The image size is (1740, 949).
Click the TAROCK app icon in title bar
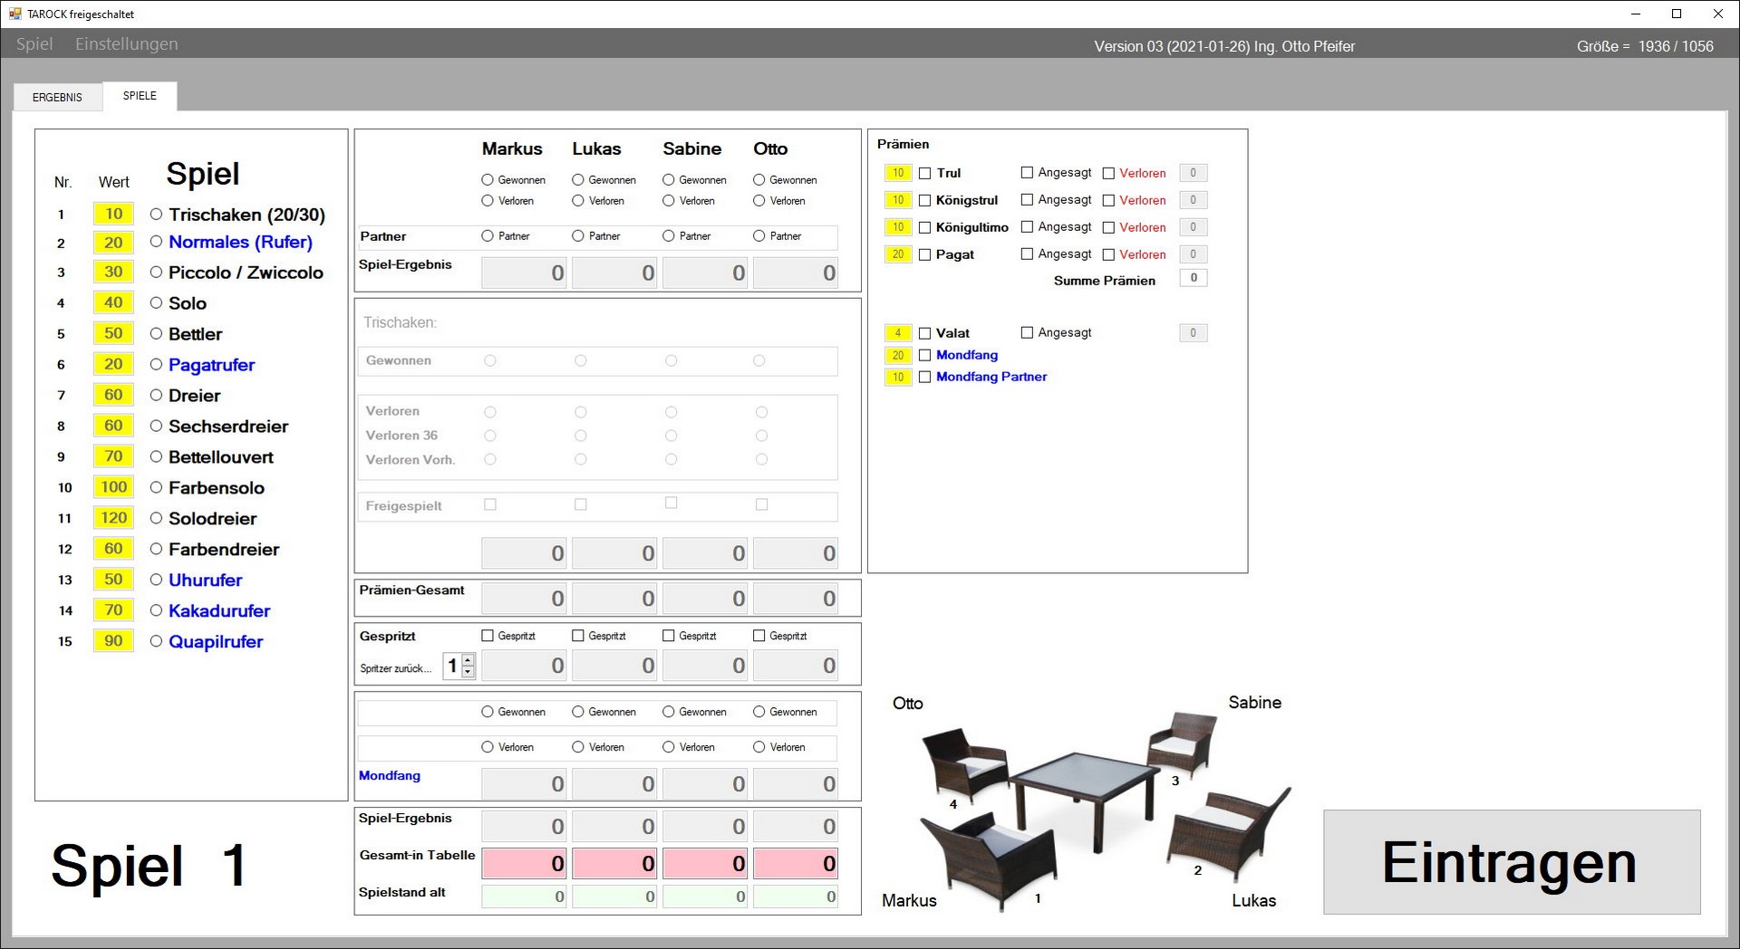pyautogui.click(x=14, y=14)
